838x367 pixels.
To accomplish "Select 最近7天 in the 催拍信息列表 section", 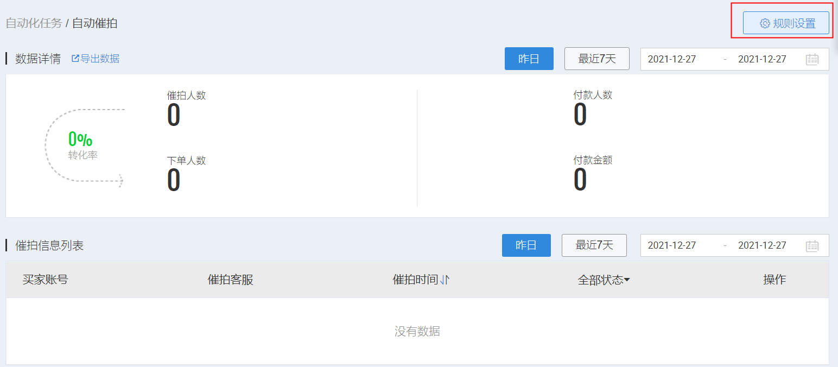I will tap(594, 245).
